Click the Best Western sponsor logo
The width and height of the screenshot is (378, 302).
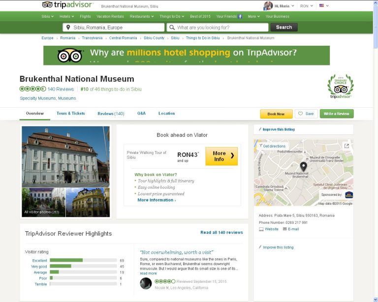349,195
